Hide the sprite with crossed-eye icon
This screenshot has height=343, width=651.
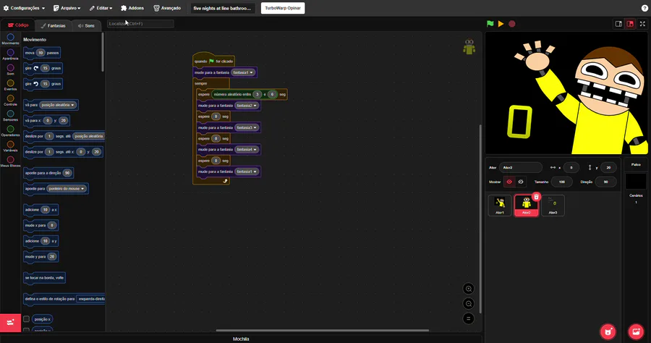521,182
